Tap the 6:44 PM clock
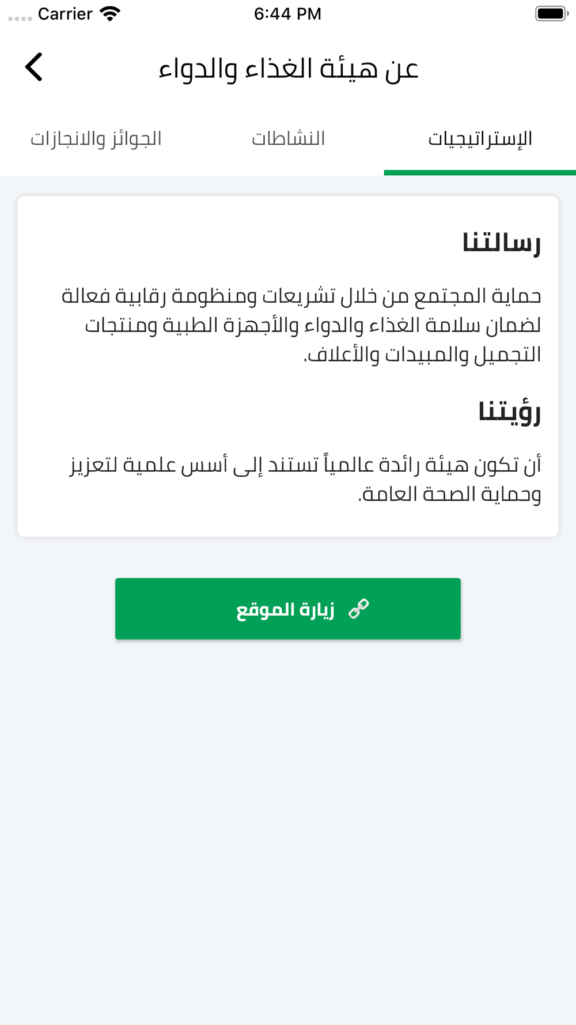 pos(287,14)
